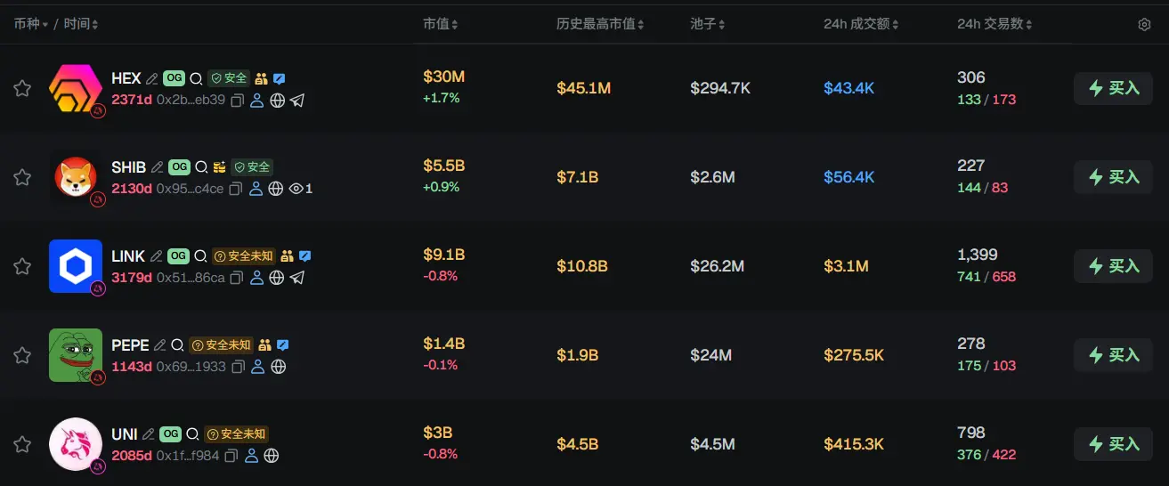Screen dimensions: 1169x486
Task: Add HEX to favorites with the star
Action: tap(22, 88)
